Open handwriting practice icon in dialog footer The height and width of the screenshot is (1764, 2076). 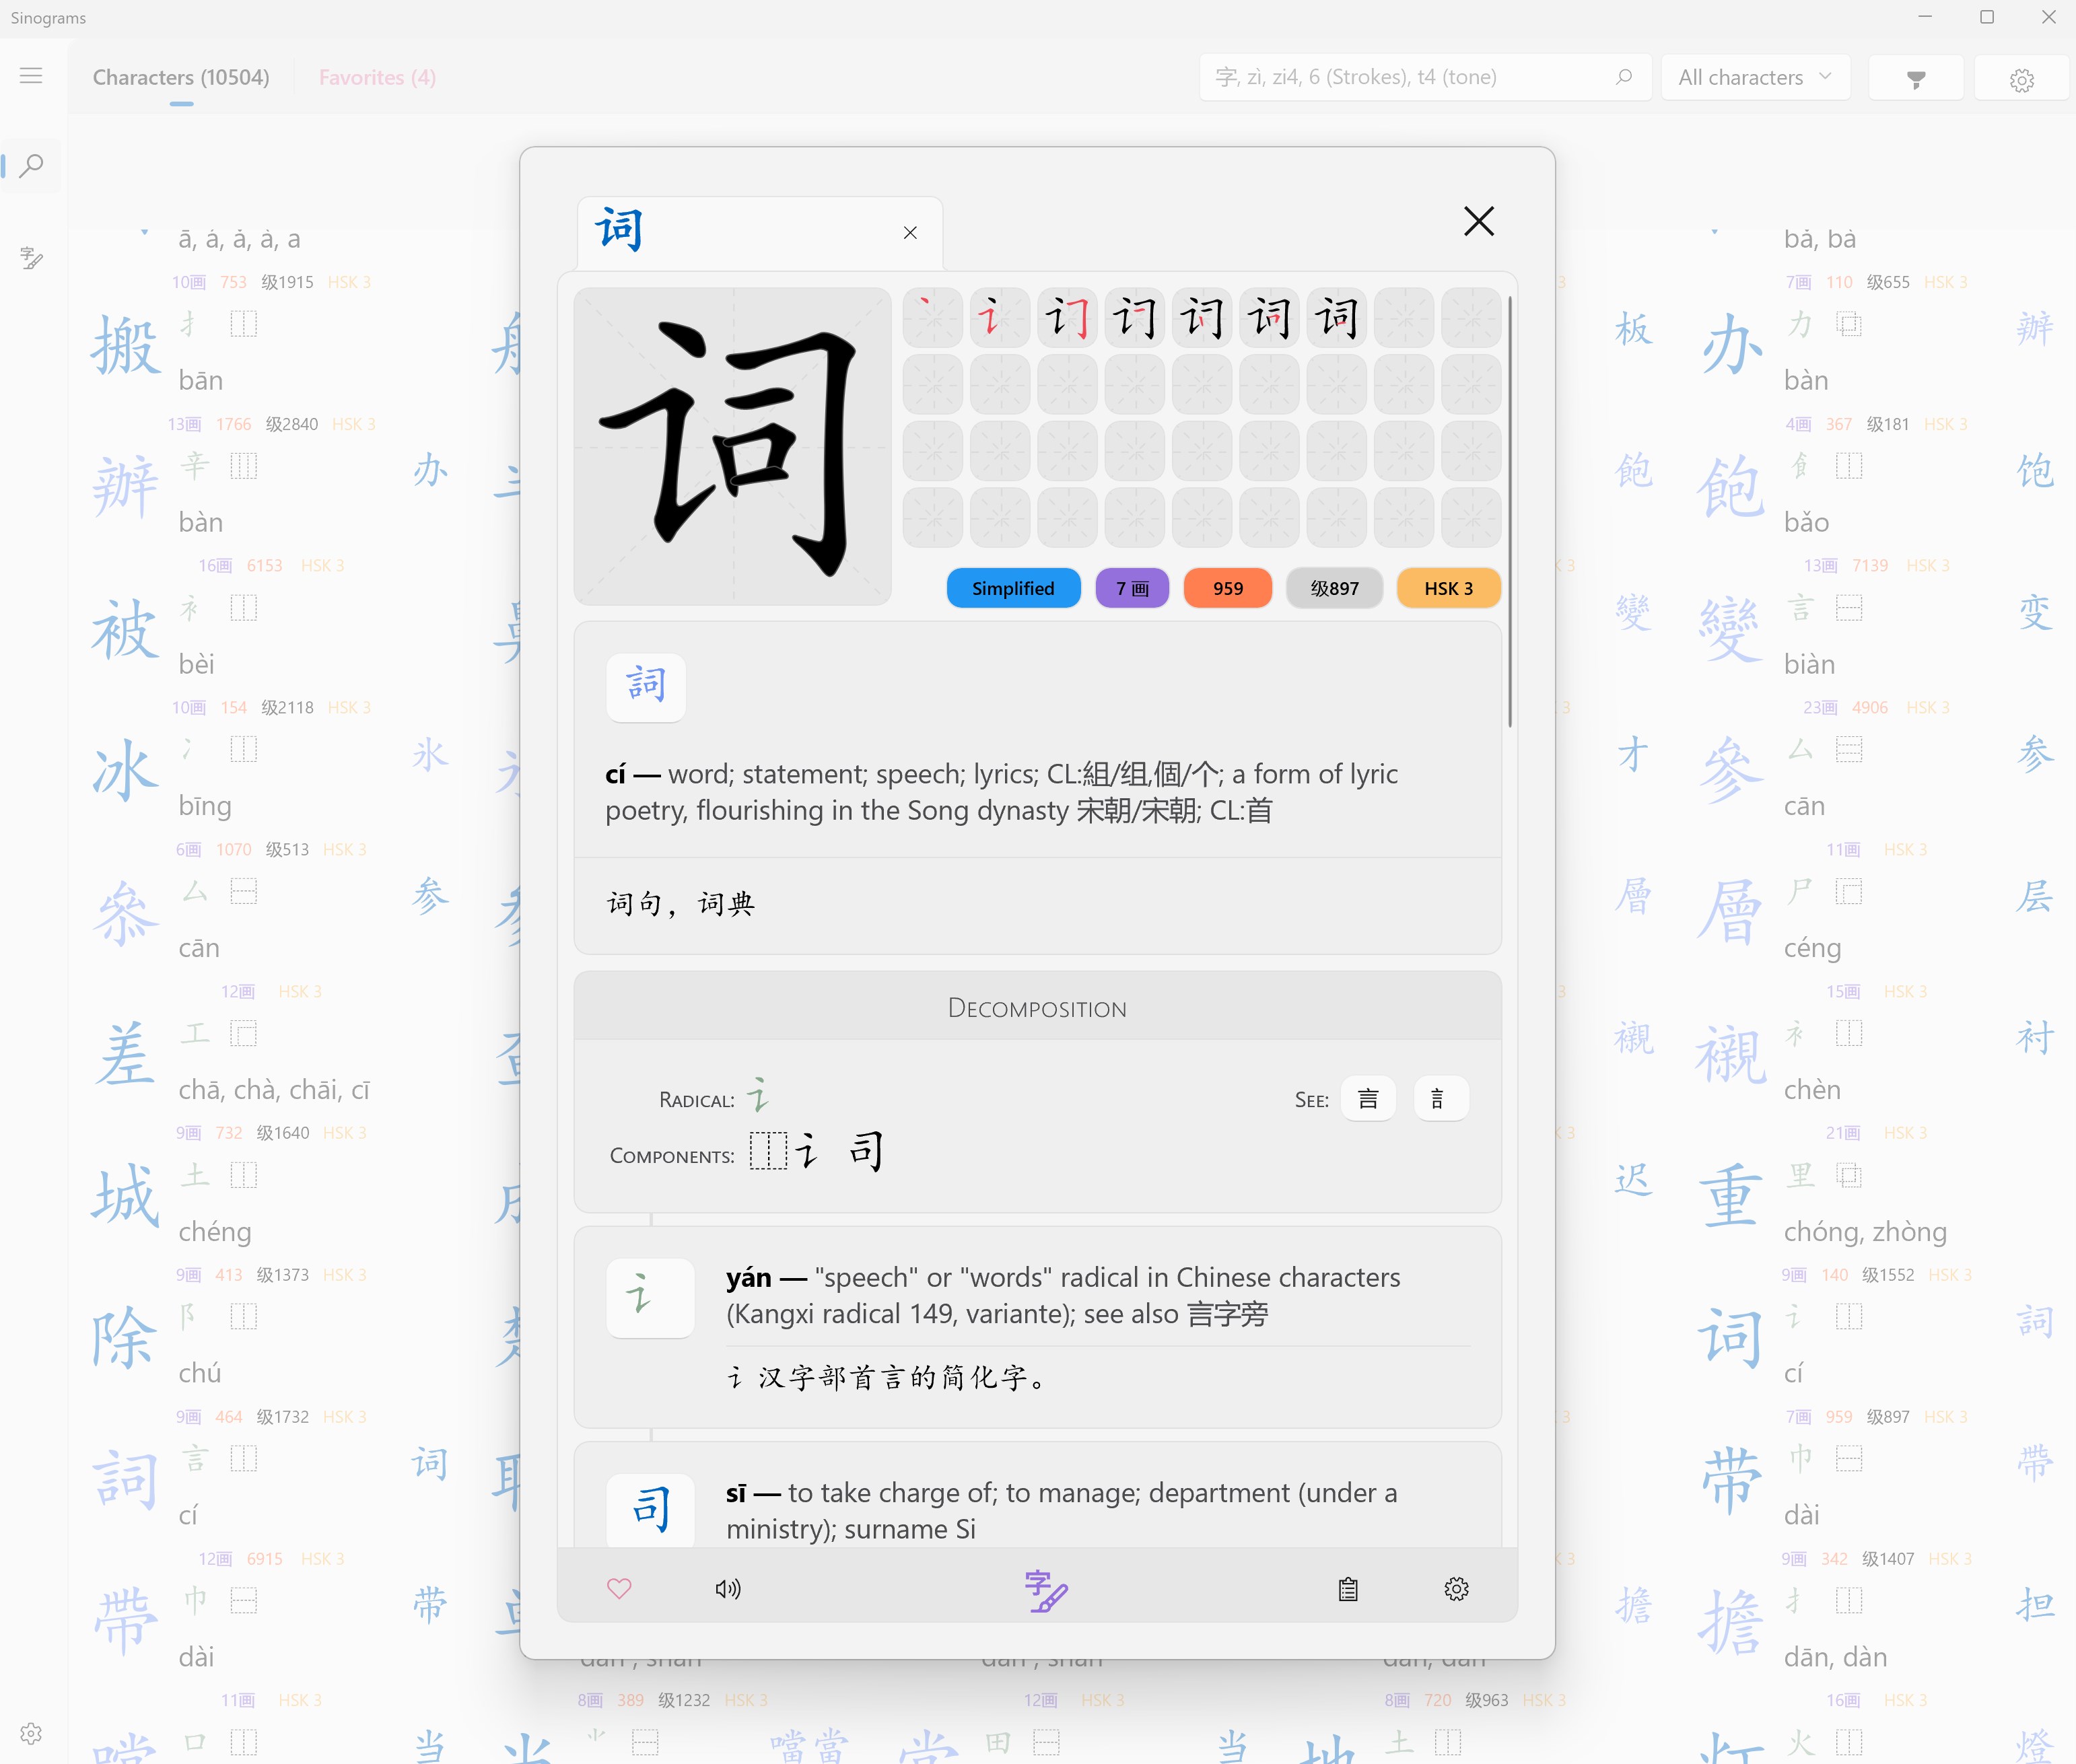coord(1045,1590)
